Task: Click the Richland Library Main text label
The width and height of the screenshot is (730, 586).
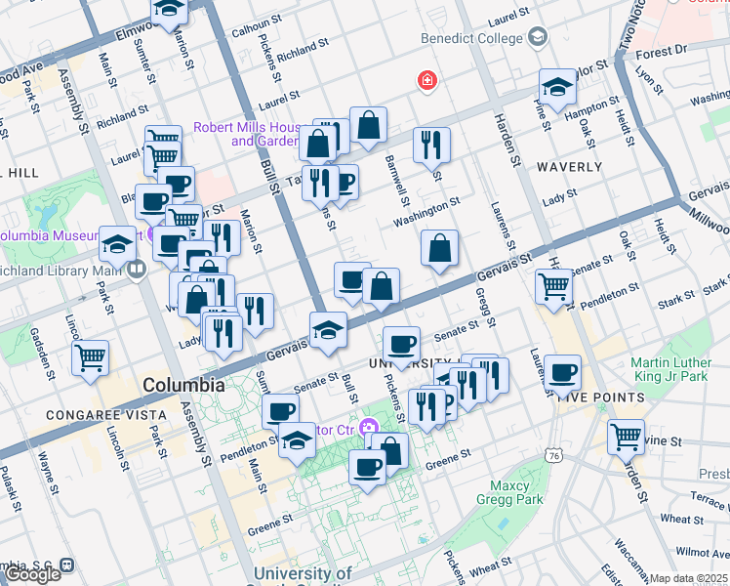Action: (61, 271)
